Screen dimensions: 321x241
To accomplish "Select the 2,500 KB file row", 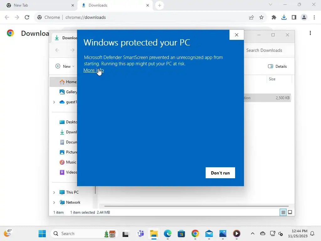I will (267, 98).
